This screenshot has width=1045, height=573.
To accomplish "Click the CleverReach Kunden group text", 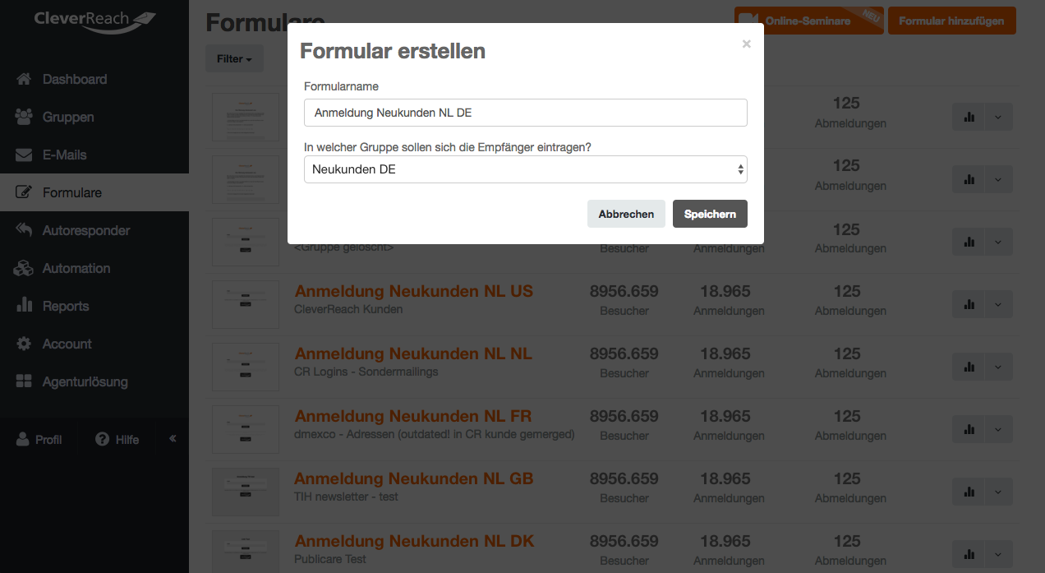I will (x=348, y=310).
